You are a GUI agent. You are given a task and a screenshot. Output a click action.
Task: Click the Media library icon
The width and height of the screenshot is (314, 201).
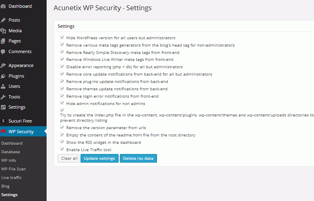pos(3,31)
